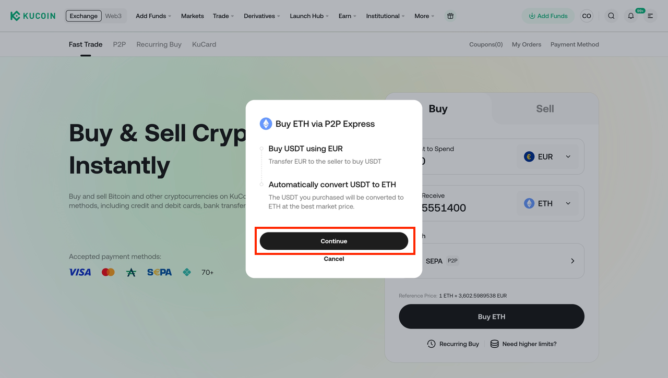Expand the SEPA payment method selector
Screen dimensions: 668x378
pos(572,261)
